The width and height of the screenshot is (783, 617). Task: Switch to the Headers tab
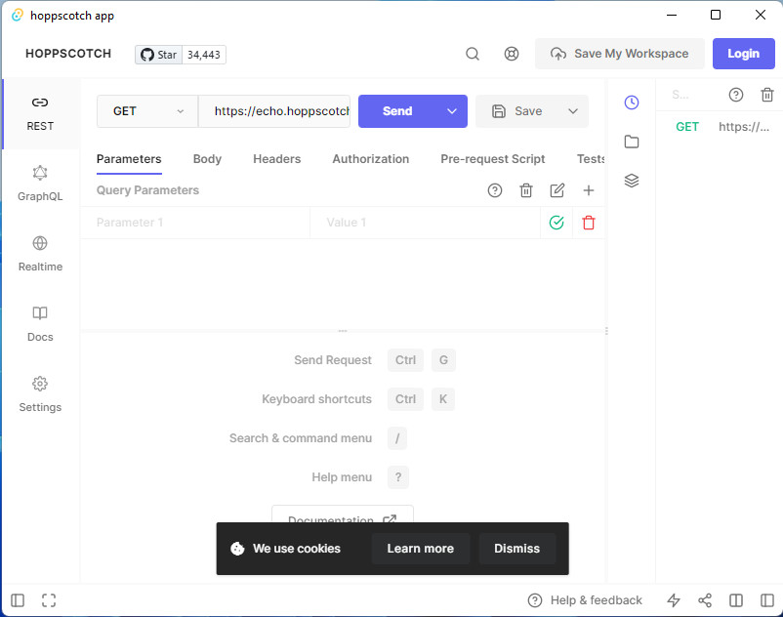coord(277,159)
